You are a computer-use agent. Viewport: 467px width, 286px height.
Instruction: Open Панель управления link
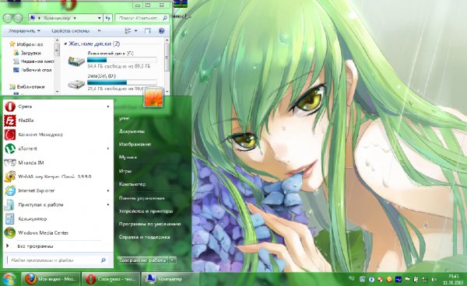point(142,198)
